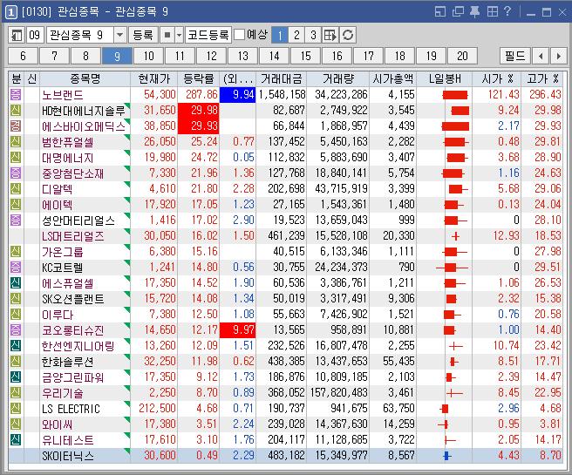The image size is (572, 475).
Task: Open the dropdown arrow beside the square button
Action: point(179,36)
